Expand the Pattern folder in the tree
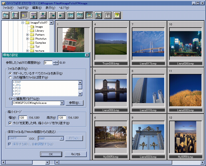This screenshot has width=206, height=166. [28, 35]
